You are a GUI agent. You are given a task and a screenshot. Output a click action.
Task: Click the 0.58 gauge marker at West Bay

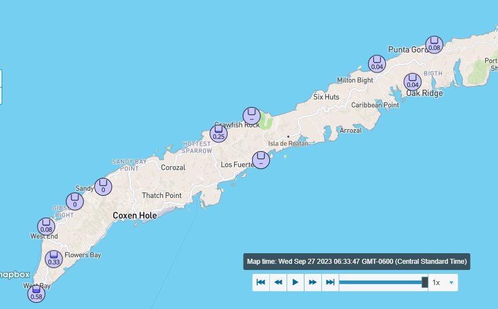(36, 293)
